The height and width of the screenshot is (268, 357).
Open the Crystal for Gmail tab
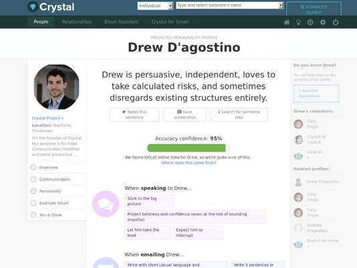coord(170,22)
